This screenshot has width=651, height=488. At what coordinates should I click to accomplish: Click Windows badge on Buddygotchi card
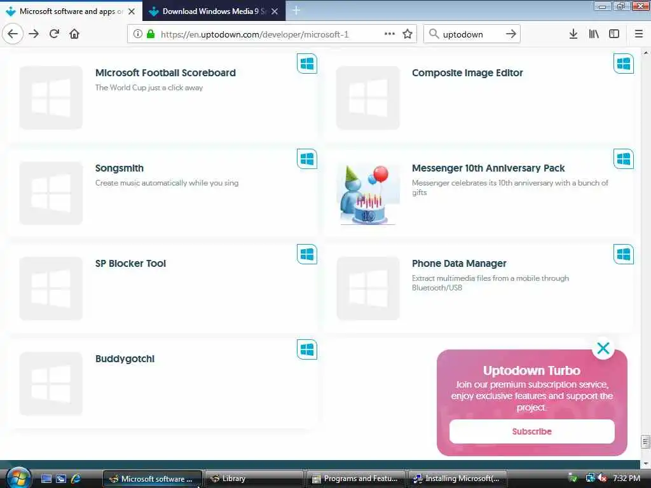click(x=307, y=350)
